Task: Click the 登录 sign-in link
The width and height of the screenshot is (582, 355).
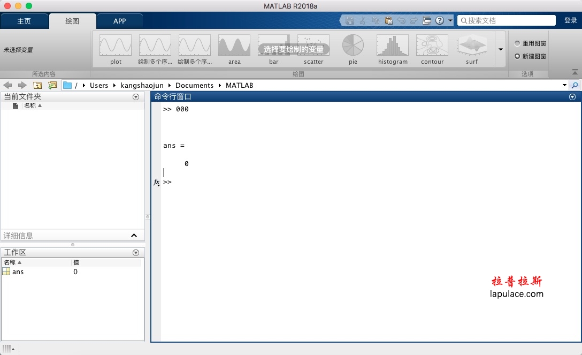Action: pos(570,20)
